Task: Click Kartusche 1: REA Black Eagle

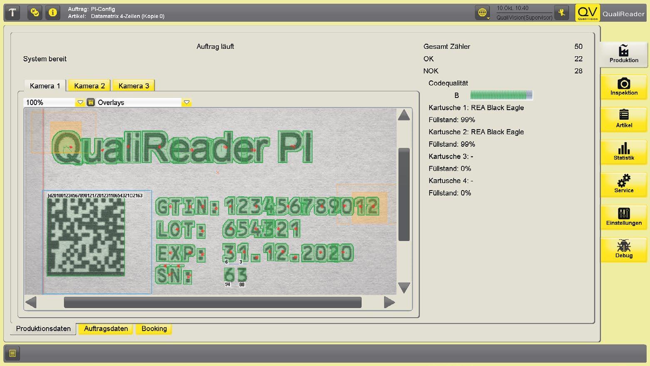Action: [x=476, y=108]
